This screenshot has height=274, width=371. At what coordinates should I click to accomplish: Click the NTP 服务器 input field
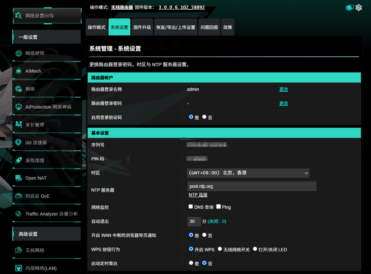coord(252,186)
